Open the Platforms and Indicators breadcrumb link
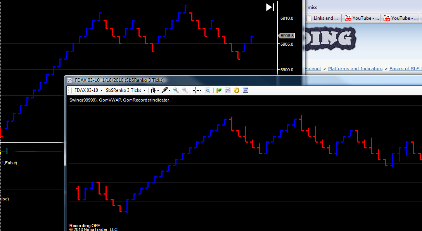The height and width of the screenshot is (231, 422). [355, 69]
